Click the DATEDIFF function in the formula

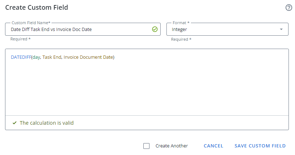(x=21, y=57)
